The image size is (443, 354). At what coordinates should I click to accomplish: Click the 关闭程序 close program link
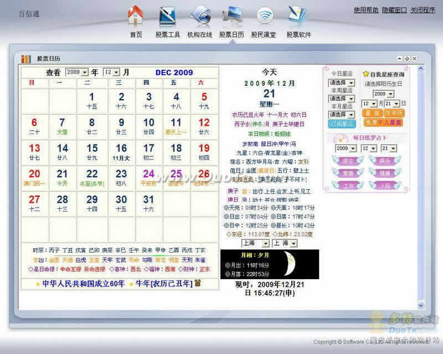423,10
